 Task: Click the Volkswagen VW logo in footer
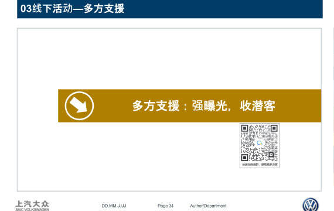coord(311,205)
